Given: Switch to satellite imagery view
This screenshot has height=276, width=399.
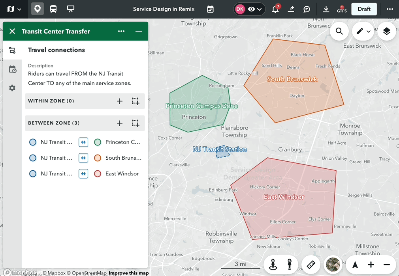Looking at the screenshot, I should [333, 265].
